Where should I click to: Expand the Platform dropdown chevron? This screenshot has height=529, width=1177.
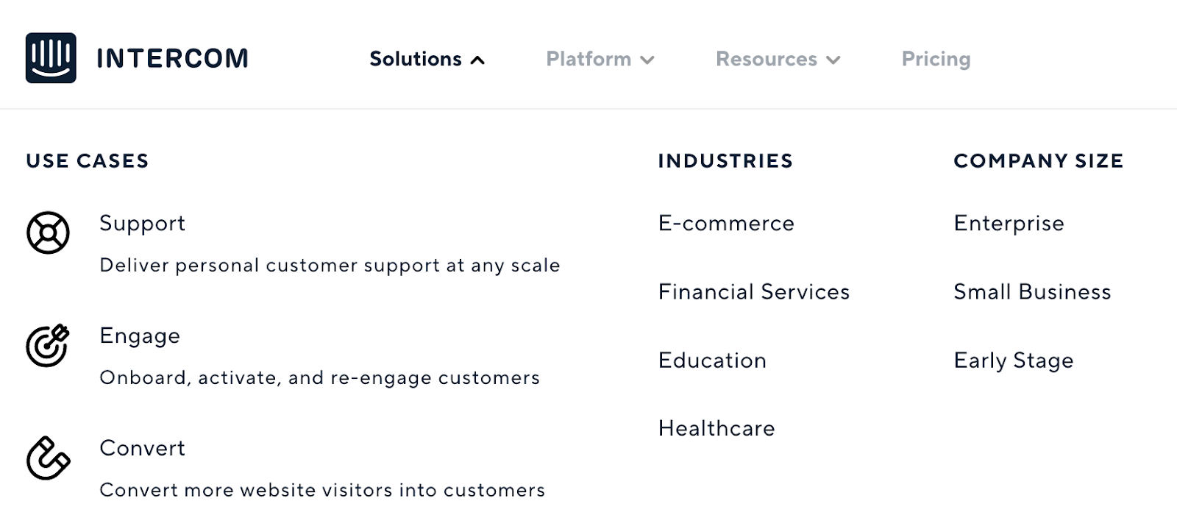pyautogui.click(x=647, y=60)
